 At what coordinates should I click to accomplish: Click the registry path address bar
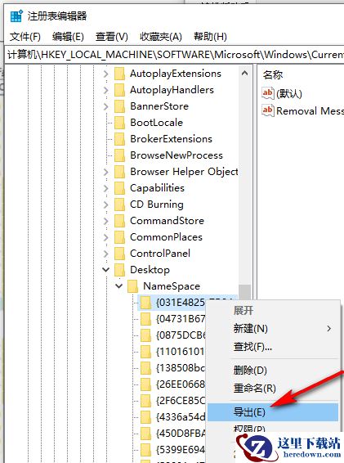click(174, 55)
